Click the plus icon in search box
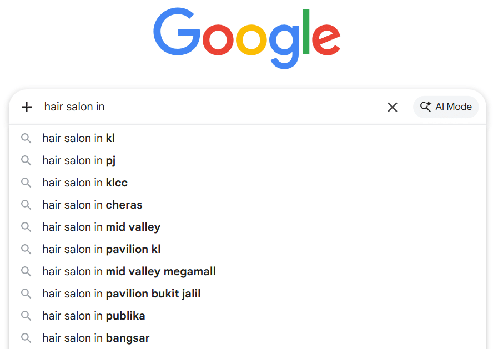493x349 pixels. (27, 107)
